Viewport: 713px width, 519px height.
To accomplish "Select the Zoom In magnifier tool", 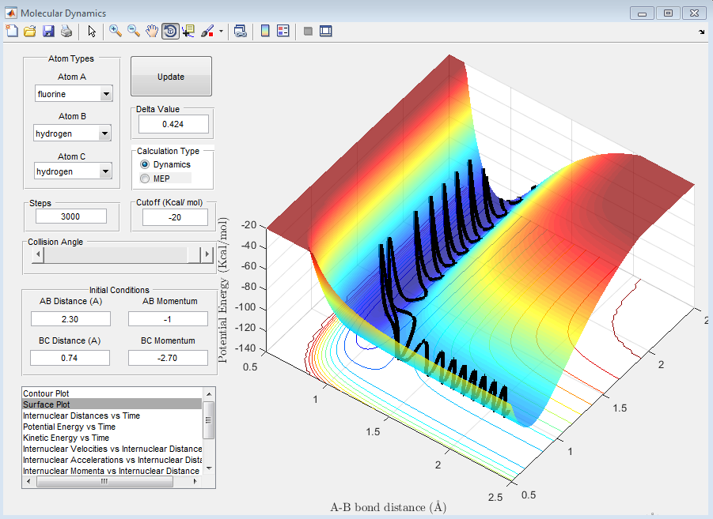I will pyautogui.click(x=116, y=31).
